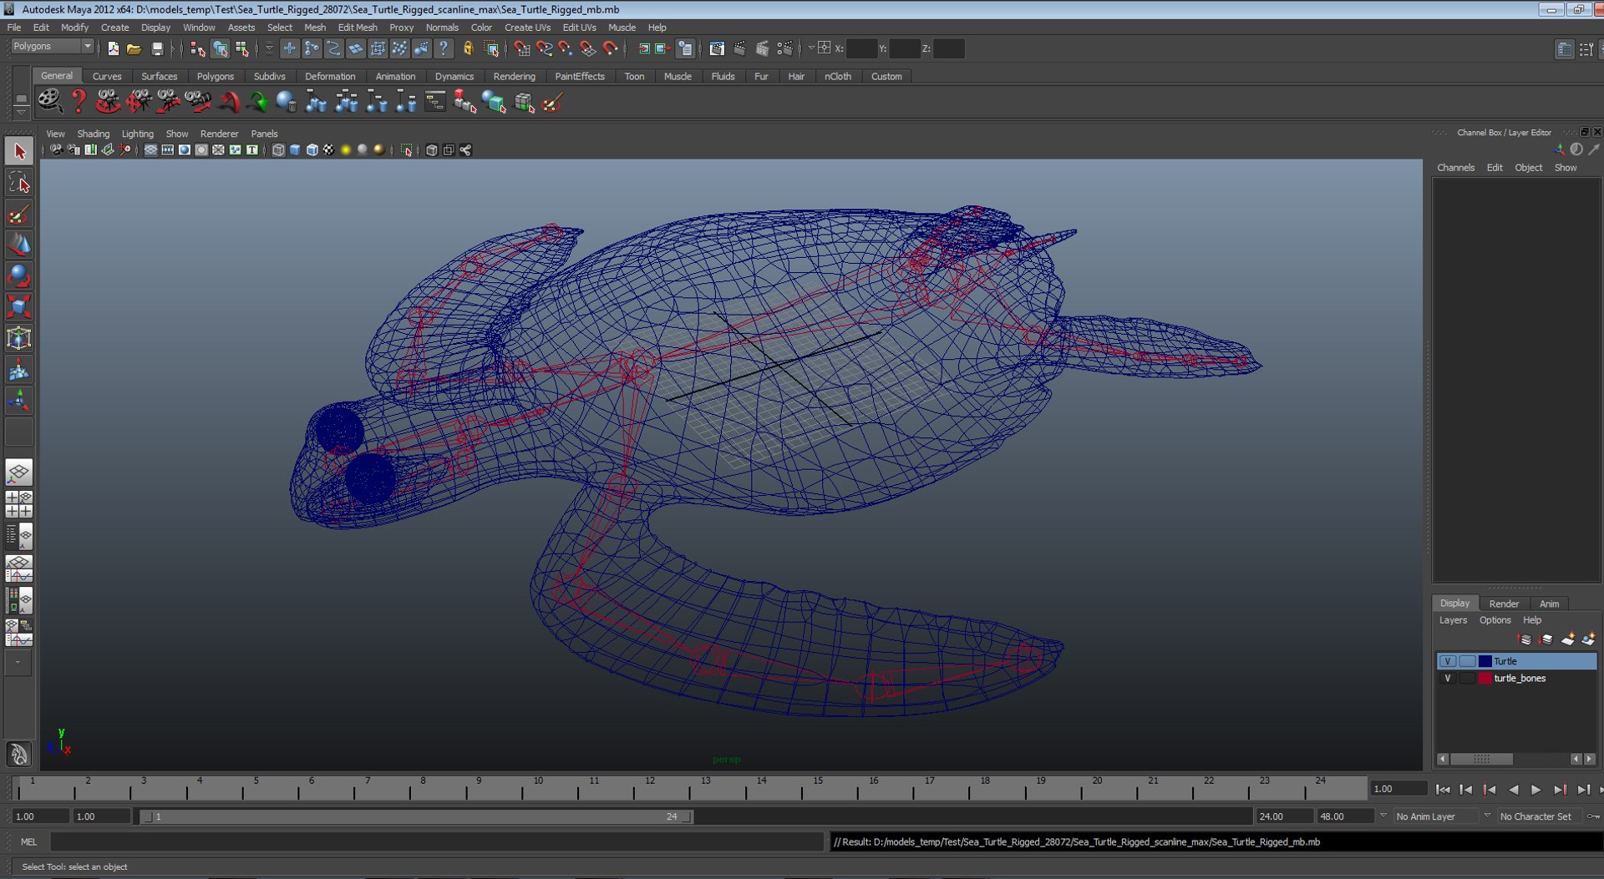This screenshot has width=1604, height=879.
Task: Move selected layer up in list
Action: click(x=1525, y=639)
